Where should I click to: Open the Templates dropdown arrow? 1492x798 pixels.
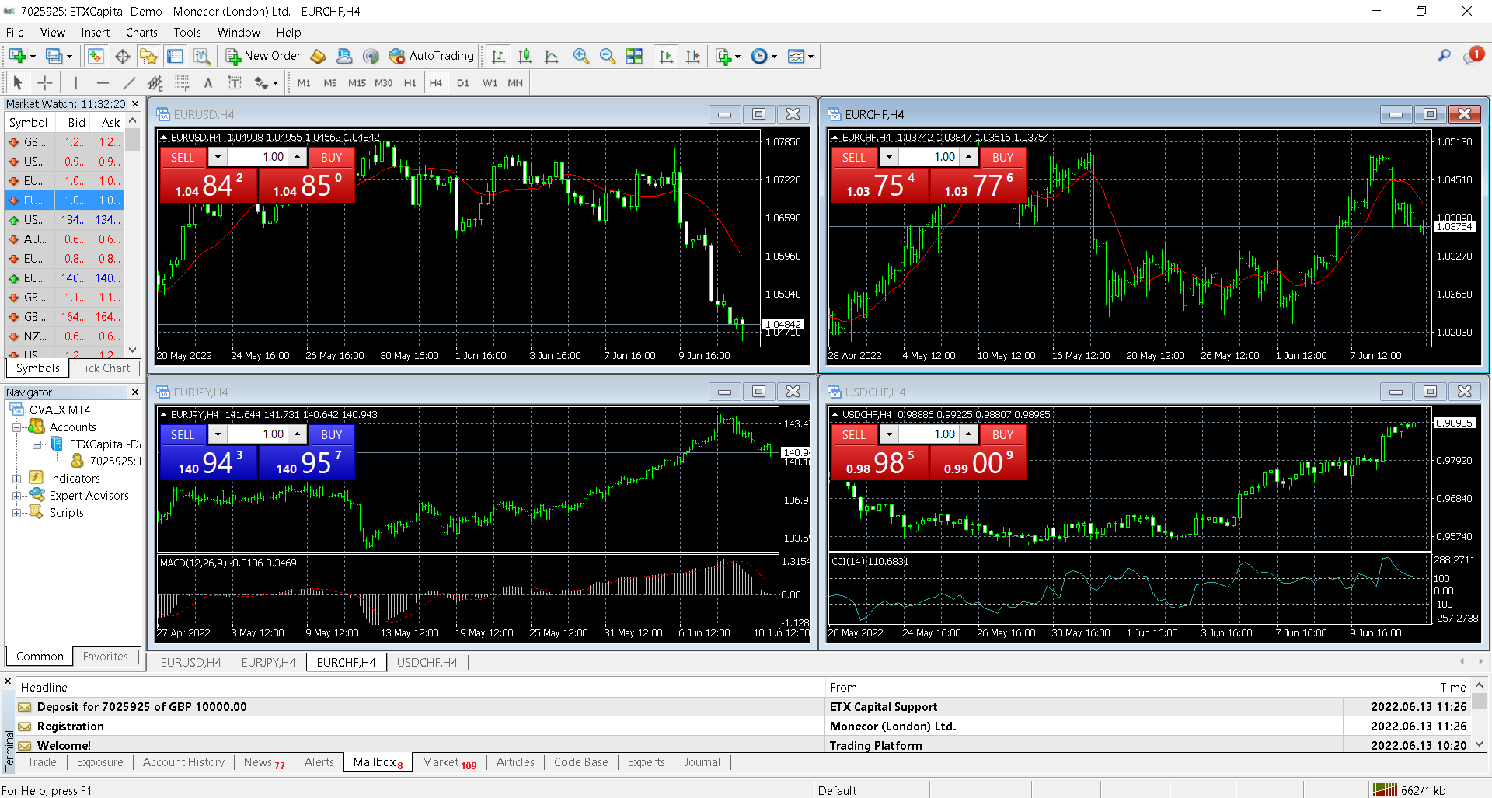810,57
